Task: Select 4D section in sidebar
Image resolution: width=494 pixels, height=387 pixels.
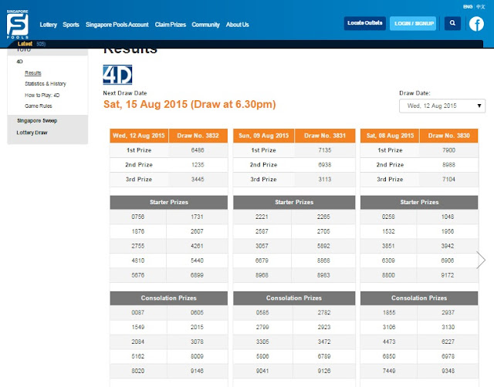Action: tap(19, 62)
